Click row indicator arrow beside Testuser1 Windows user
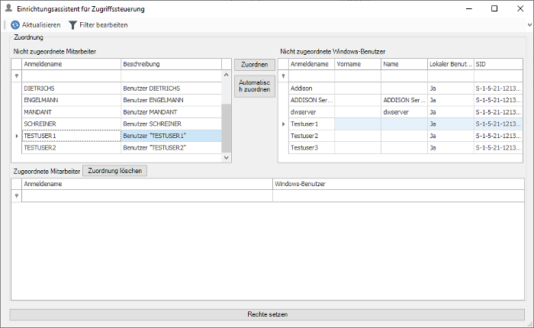The height and width of the screenshot is (328, 534). tap(283, 124)
